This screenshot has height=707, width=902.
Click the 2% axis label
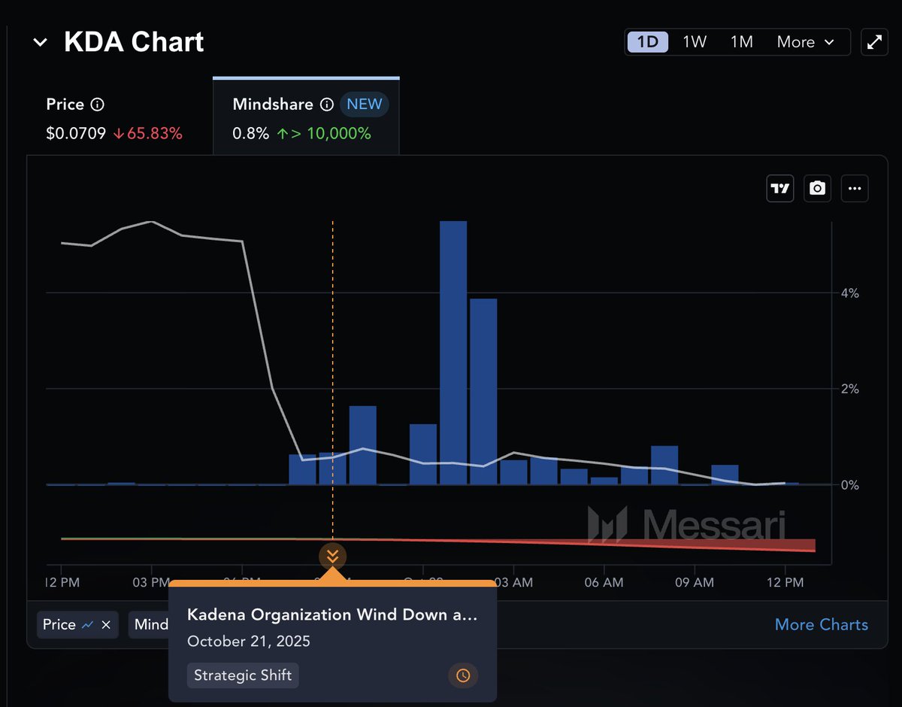(x=850, y=389)
